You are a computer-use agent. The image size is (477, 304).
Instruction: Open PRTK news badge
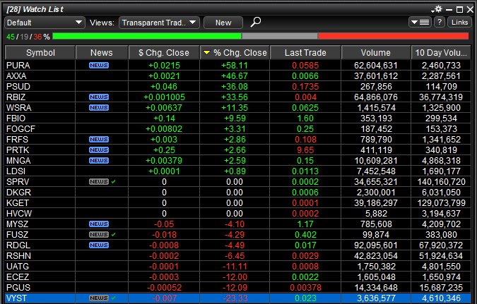pyautogui.click(x=99, y=150)
